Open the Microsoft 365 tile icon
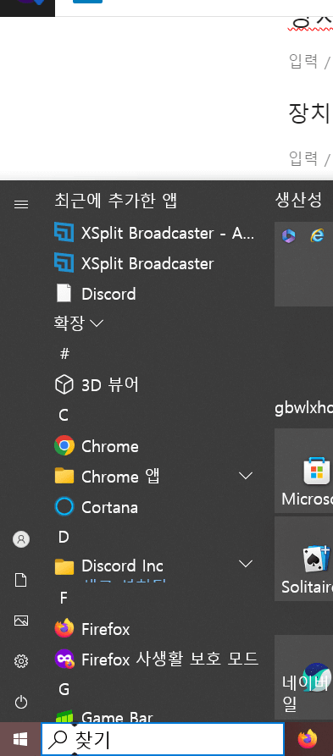The width and height of the screenshot is (333, 756). coord(289,235)
